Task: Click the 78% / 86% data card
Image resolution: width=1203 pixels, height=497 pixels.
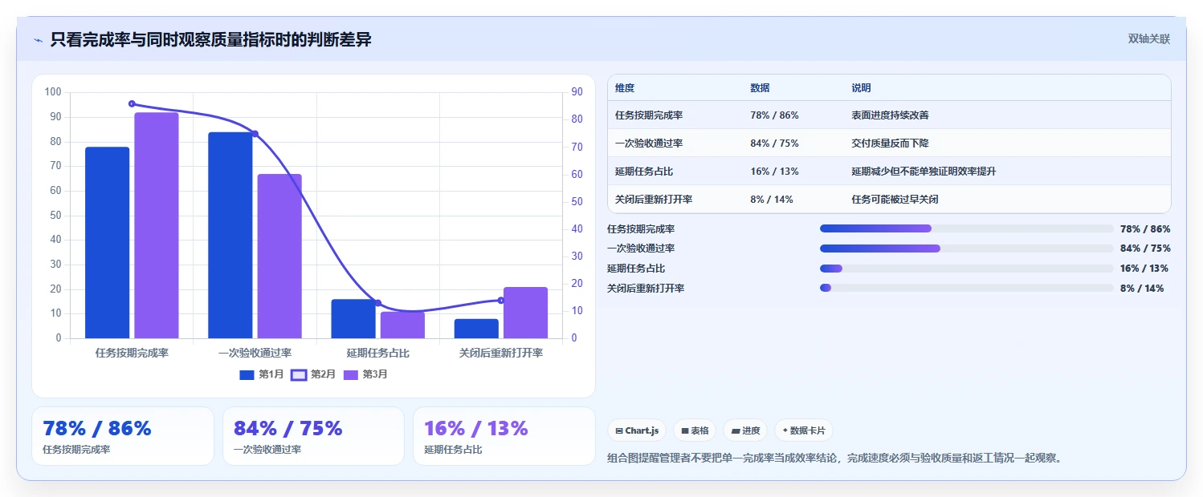Action: click(x=123, y=436)
